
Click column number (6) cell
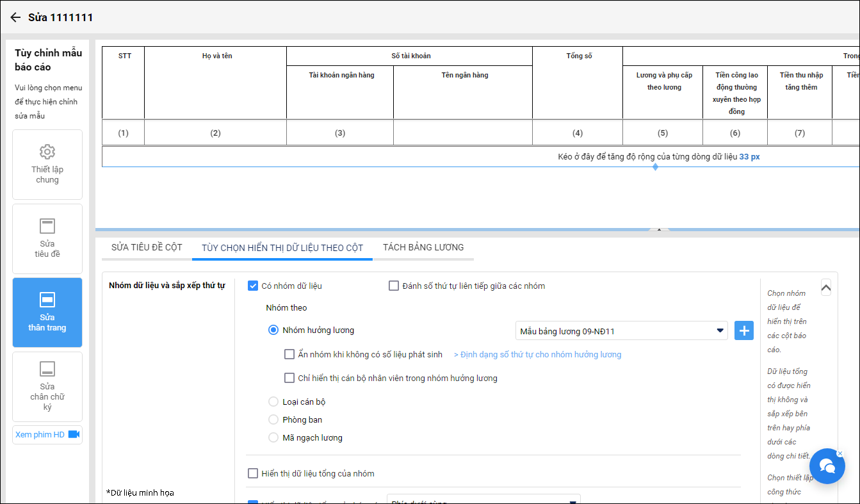pos(735,133)
